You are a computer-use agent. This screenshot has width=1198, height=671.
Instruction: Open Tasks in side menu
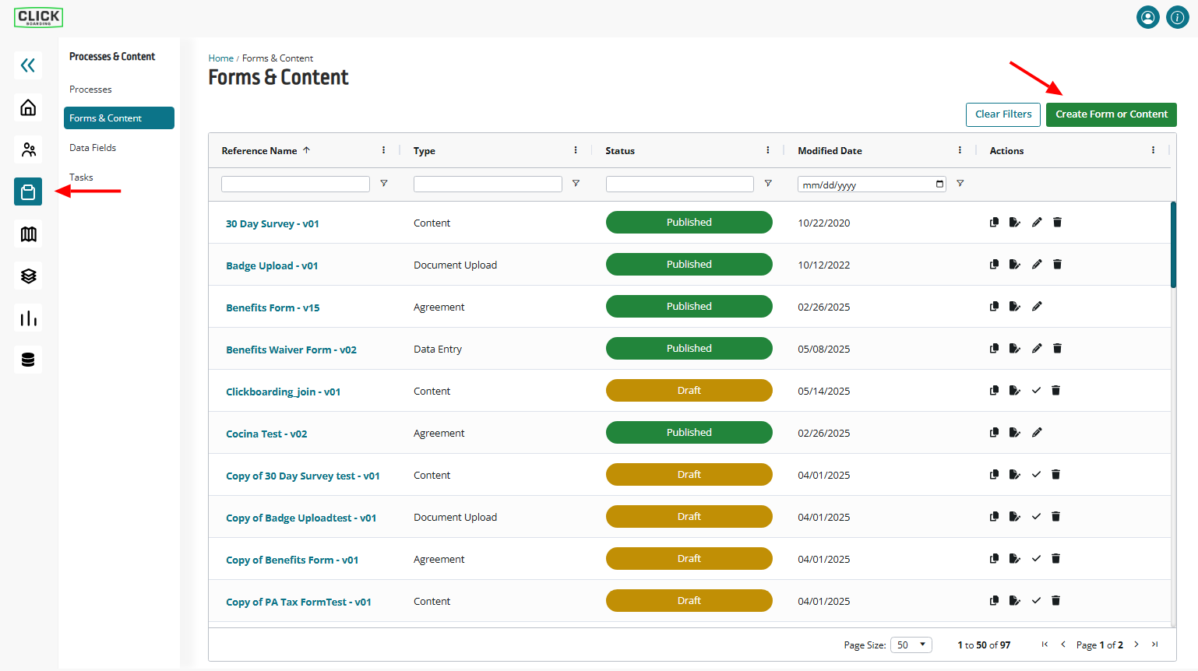click(x=81, y=177)
